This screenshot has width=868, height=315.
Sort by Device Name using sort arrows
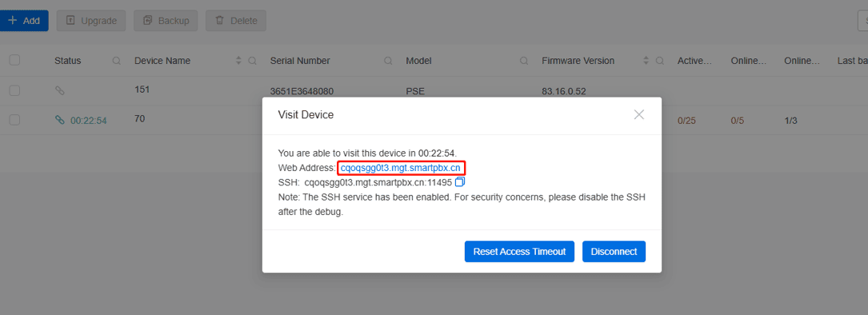pyautogui.click(x=238, y=61)
